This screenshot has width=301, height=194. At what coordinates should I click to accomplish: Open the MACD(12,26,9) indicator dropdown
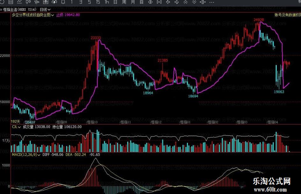26,154
